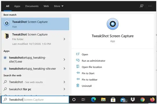Image resolution: width=157 pixels, height=104 pixels.
Task: Open Dropbox from the taskbar
Action: [x=133, y=100]
